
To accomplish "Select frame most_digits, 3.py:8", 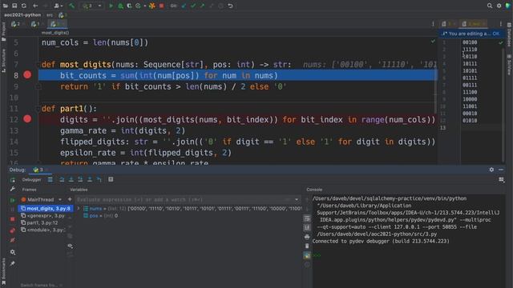I will point(45,208).
